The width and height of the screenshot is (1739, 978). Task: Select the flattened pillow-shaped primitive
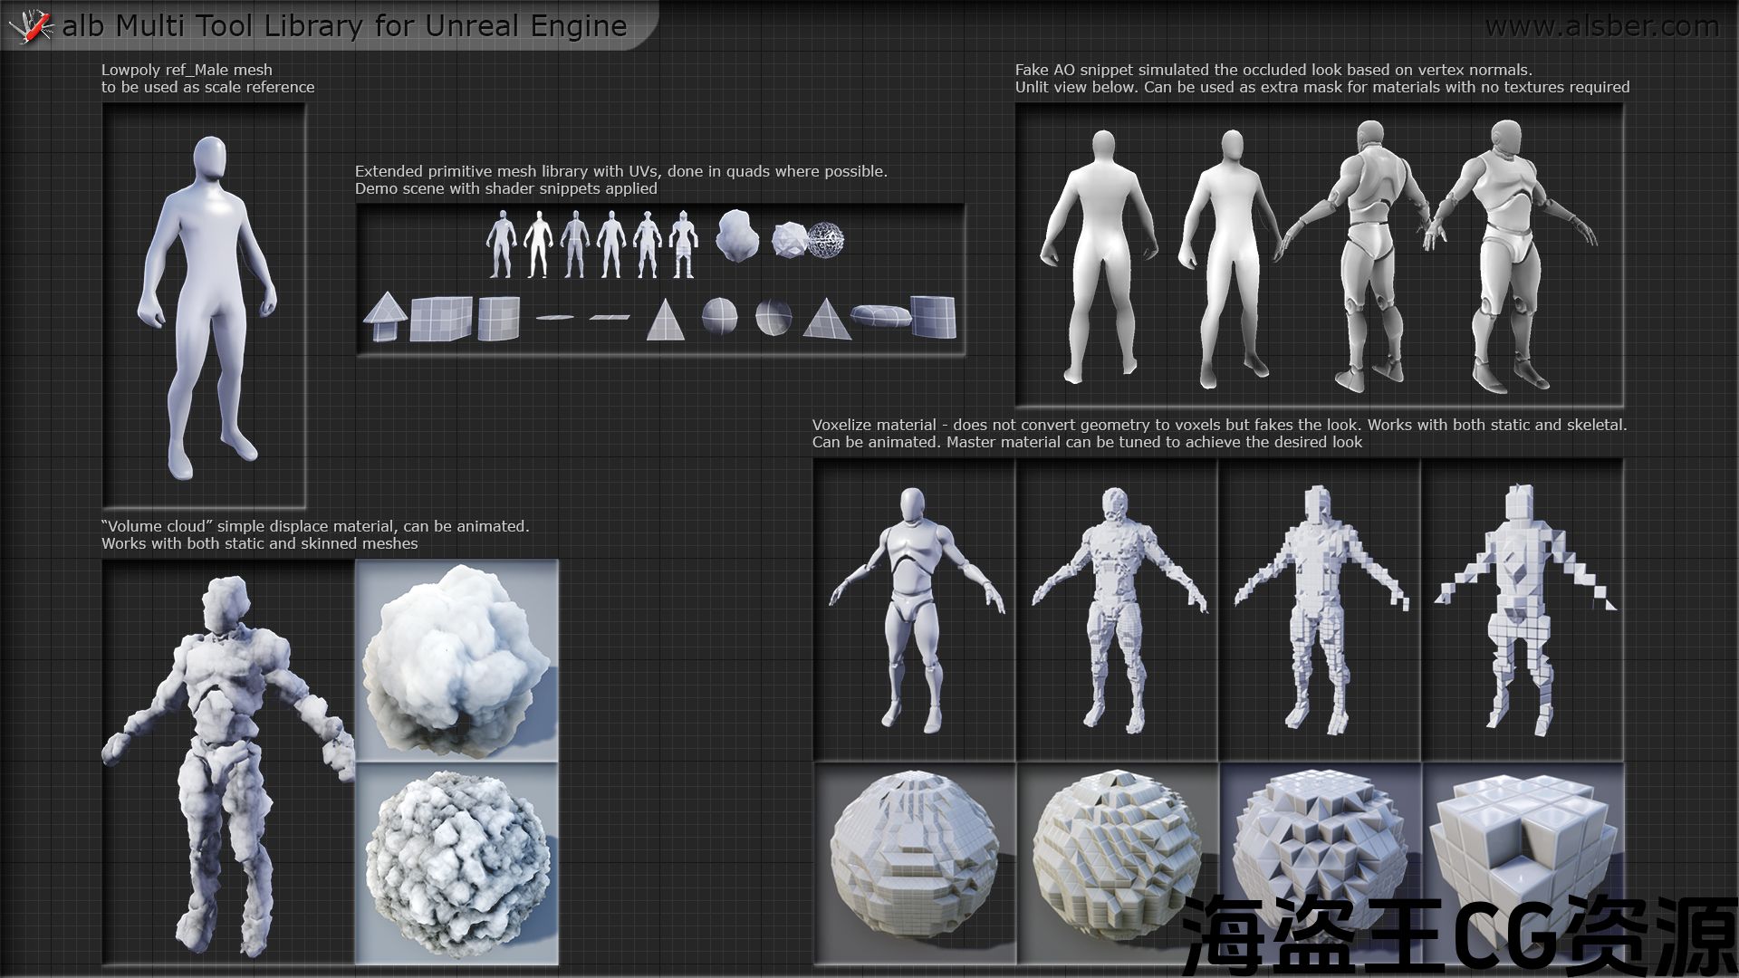[879, 316]
